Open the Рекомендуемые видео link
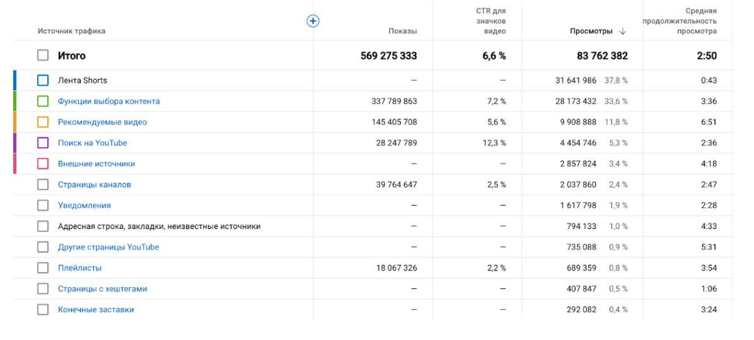Viewport: 754px width, 340px height. (x=102, y=122)
